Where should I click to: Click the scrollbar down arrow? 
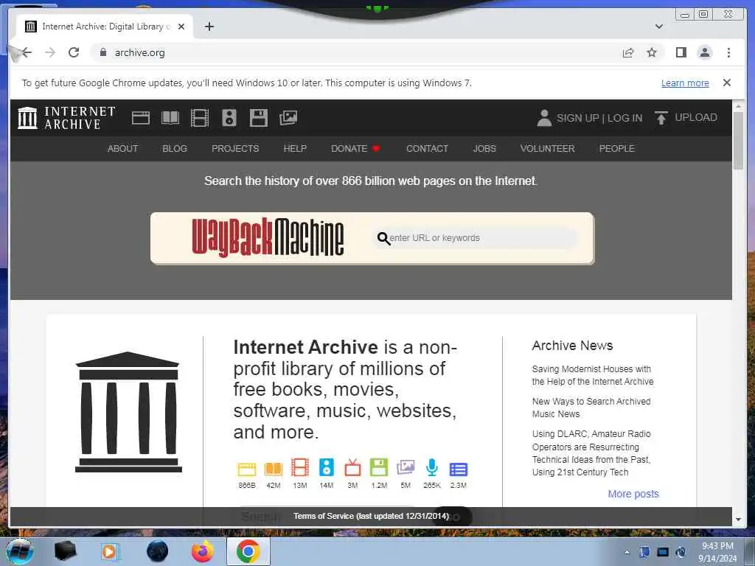pyautogui.click(x=739, y=520)
